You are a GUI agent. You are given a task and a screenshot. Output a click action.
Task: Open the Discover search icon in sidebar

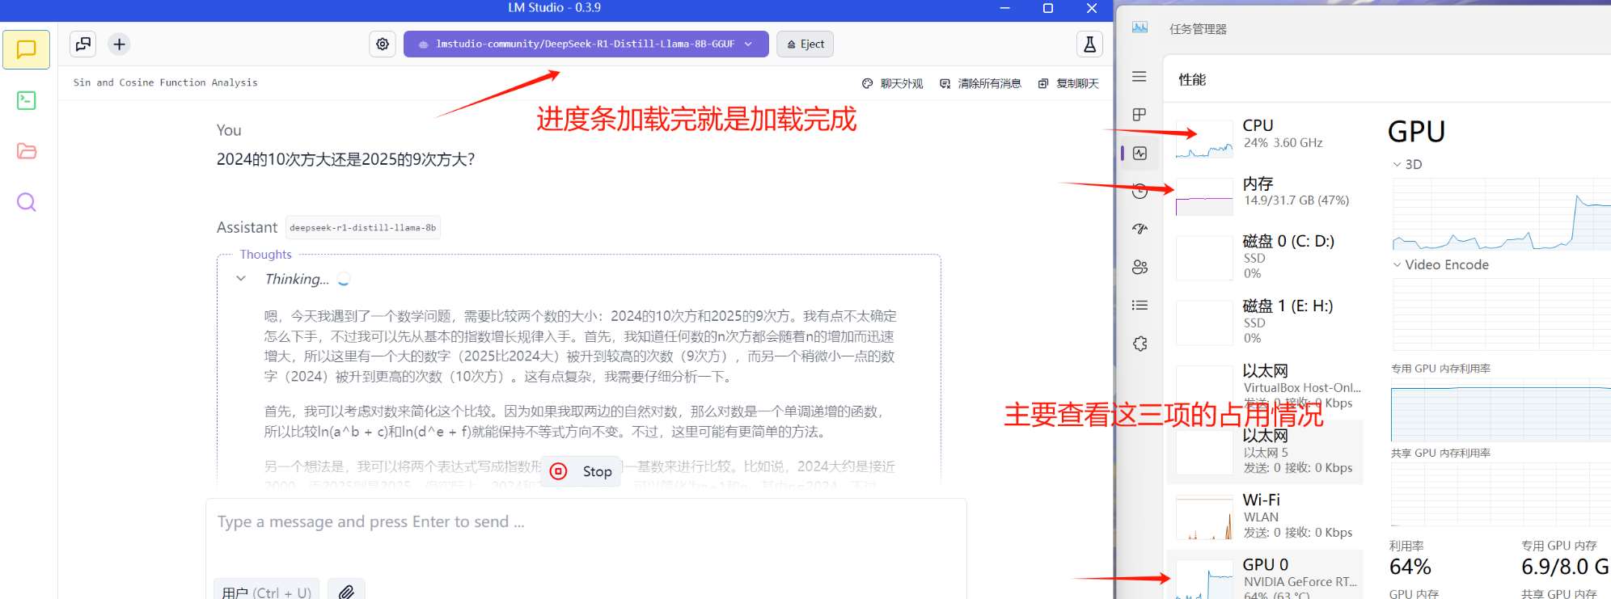[27, 202]
